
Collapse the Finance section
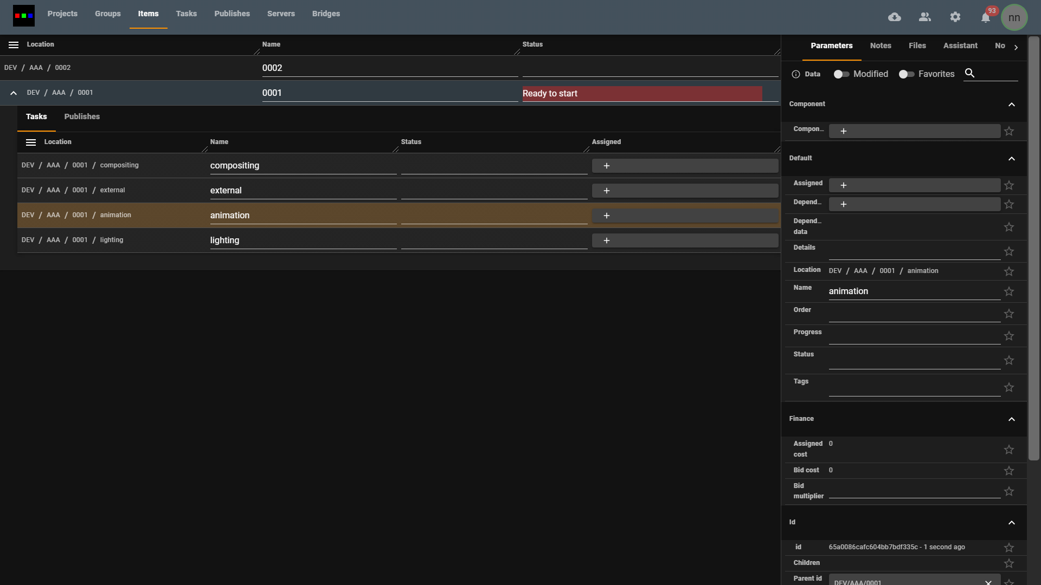pos(1012,419)
